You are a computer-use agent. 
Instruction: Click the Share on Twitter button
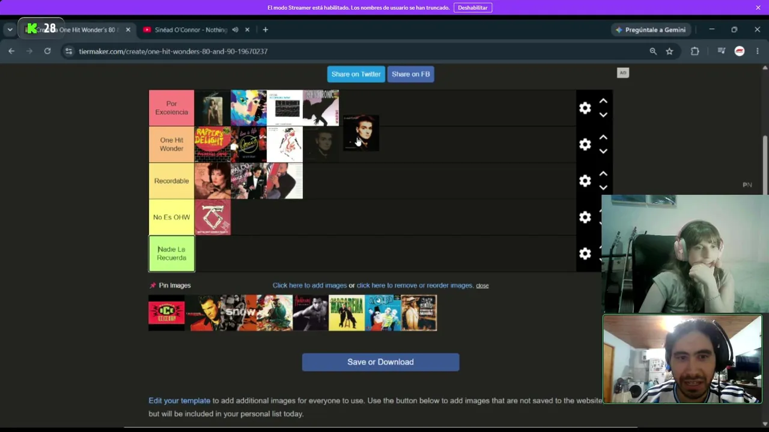pyautogui.click(x=356, y=74)
